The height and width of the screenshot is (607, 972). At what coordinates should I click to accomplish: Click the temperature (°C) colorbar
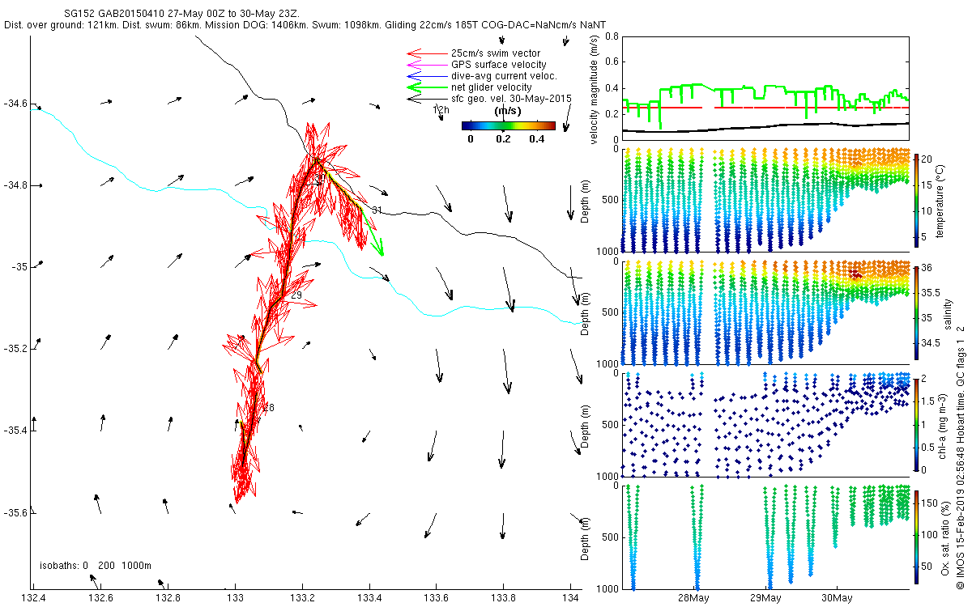(917, 200)
